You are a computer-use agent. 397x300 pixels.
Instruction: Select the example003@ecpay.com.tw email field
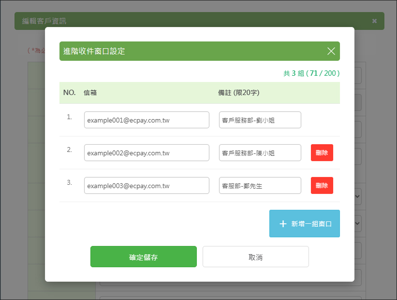pos(147,186)
